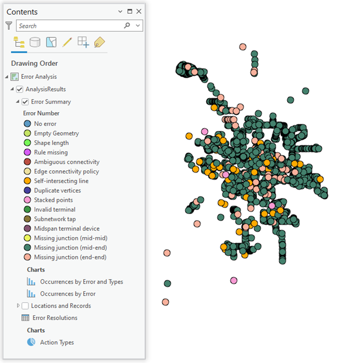This screenshot has width=342, height=363.
Task: Select List By Data Source icon
Action: pyautogui.click(x=35, y=42)
